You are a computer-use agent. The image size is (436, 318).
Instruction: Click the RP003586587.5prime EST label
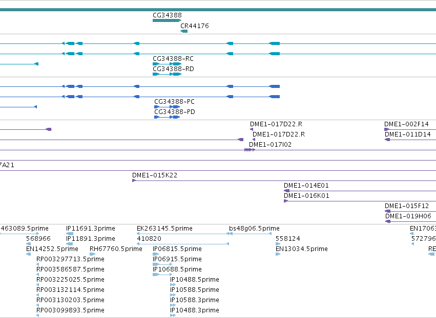[70, 269]
